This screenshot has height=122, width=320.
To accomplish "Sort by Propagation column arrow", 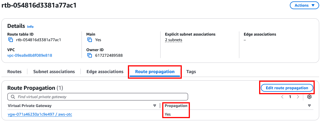I will [309, 106].
